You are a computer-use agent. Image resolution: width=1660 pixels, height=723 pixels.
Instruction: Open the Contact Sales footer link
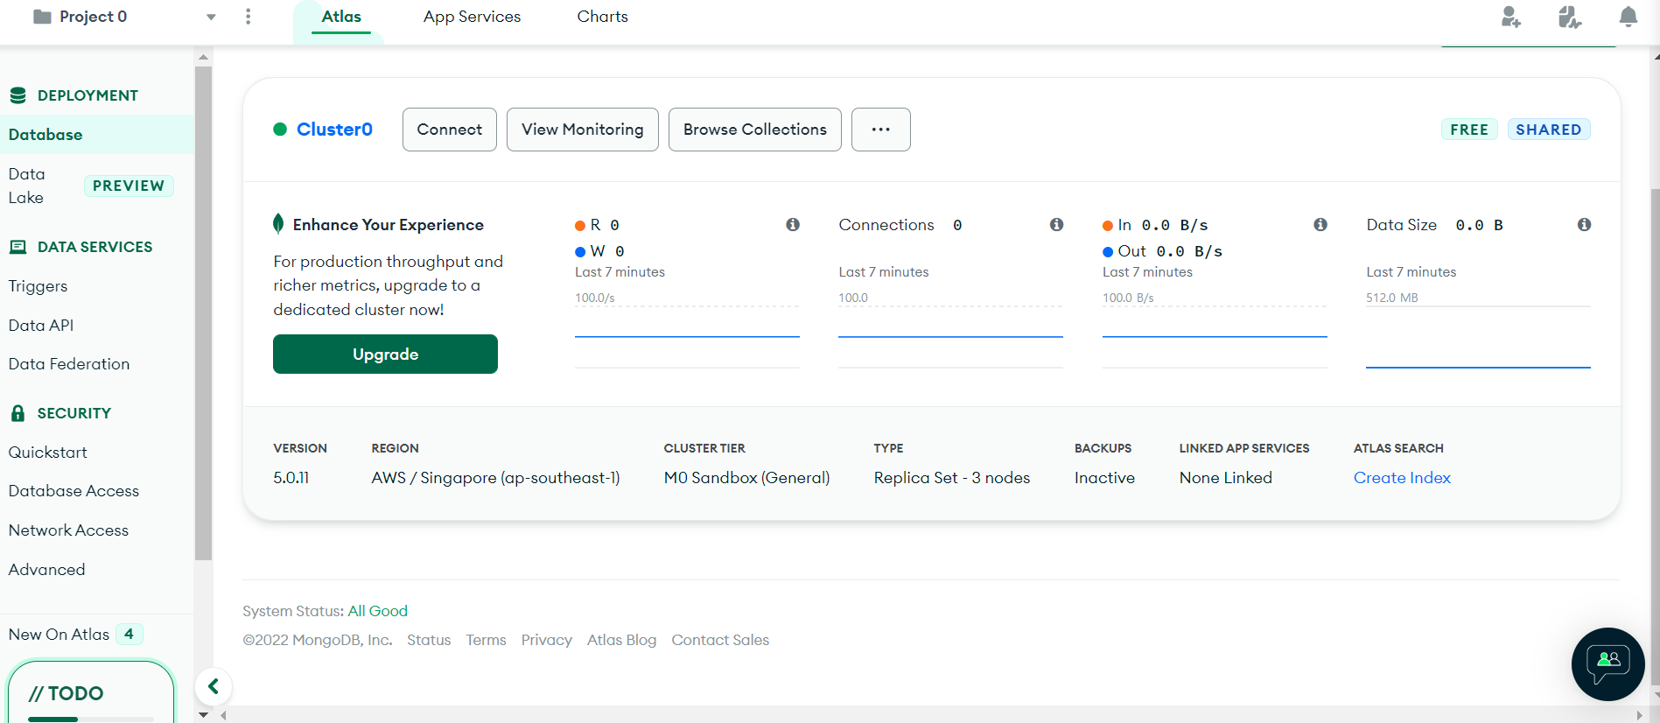720,640
